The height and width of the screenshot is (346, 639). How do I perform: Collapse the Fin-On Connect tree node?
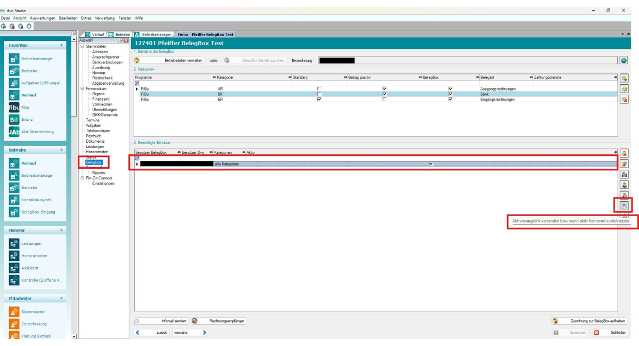[x=83, y=178]
